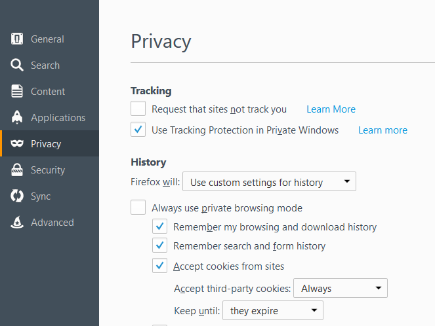Click the Privacy mask icon
The width and height of the screenshot is (435, 326).
tap(17, 143)
